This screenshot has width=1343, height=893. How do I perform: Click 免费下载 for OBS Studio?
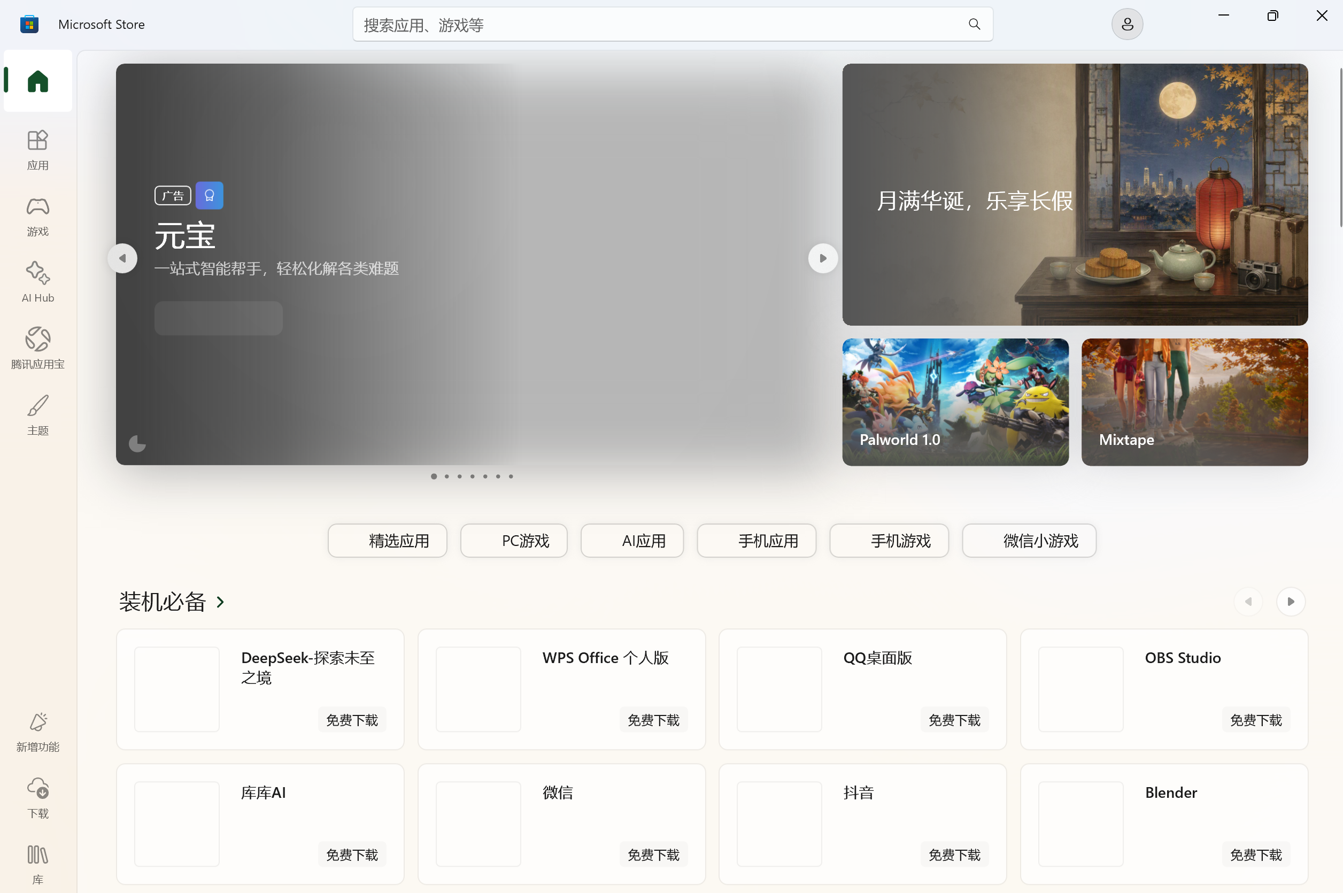pyautogui.click(x=1256, y=720)
